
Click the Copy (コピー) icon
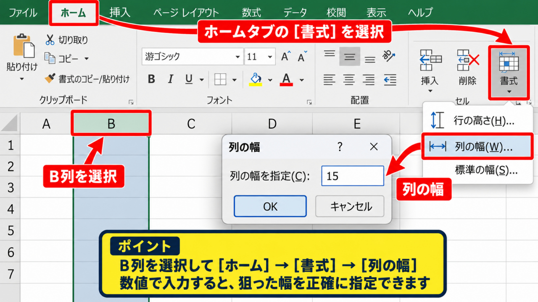50,59
